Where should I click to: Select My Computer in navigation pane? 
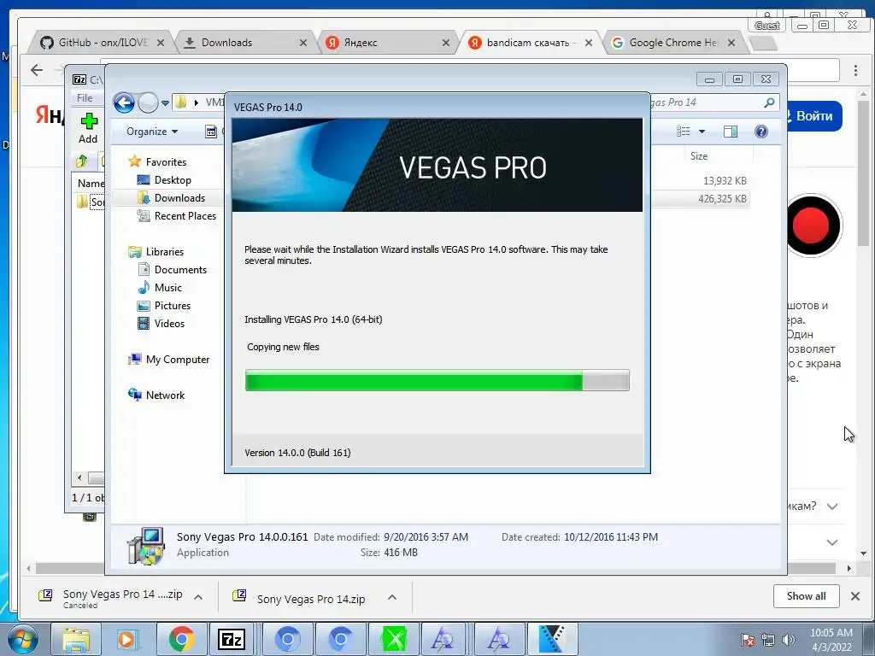(169, 360)
